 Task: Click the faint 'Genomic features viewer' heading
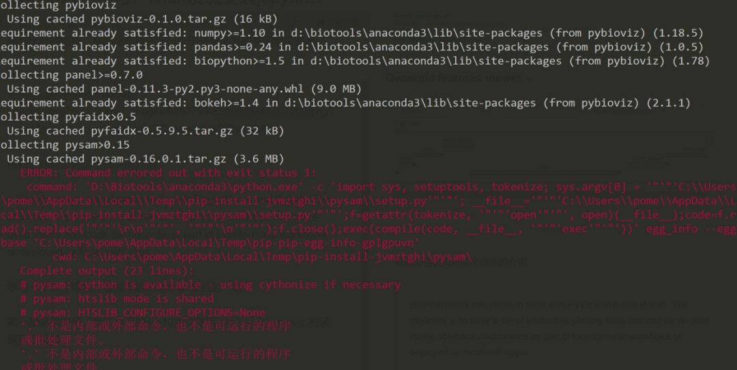(454, 78)
